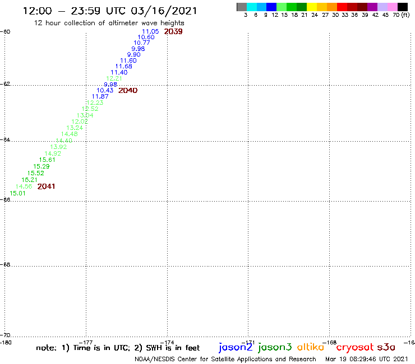
Task: Select the yellow legend swatch
Action: coord(312,7)
